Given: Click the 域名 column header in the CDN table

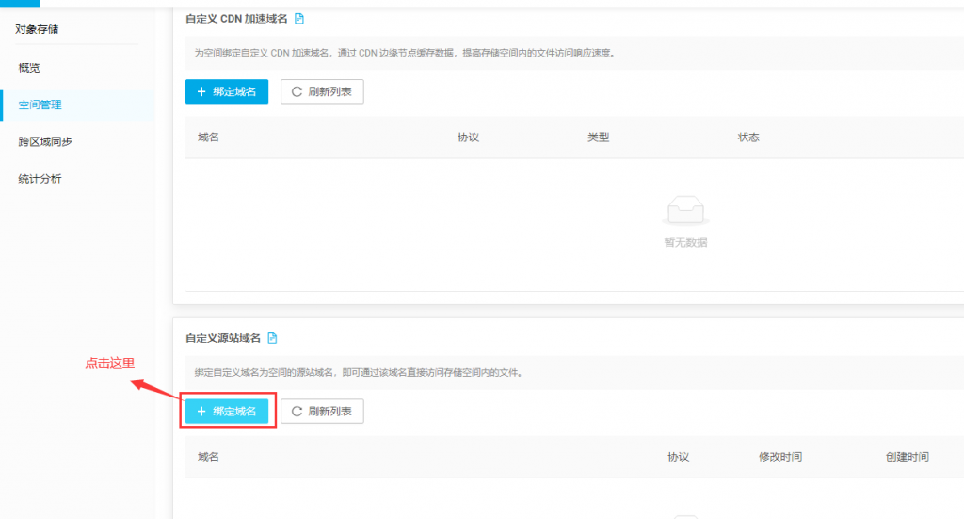Looking at the screenshot, I should coord(208,138).
